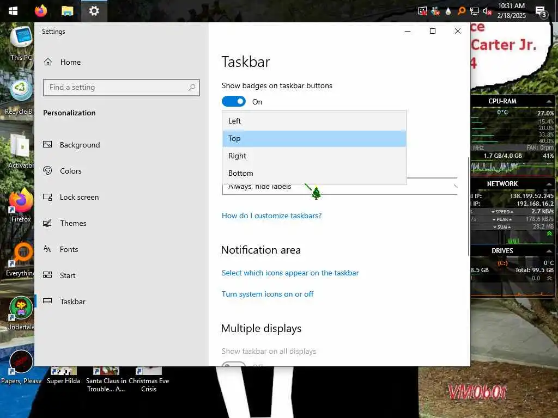Open the Action Center notifications icon
558x418 pixels.
(x=541, y=11)
